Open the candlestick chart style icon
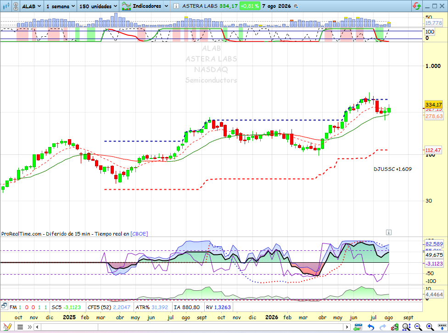Viewport: 448px width, 333px height. [x=6, y=6]
